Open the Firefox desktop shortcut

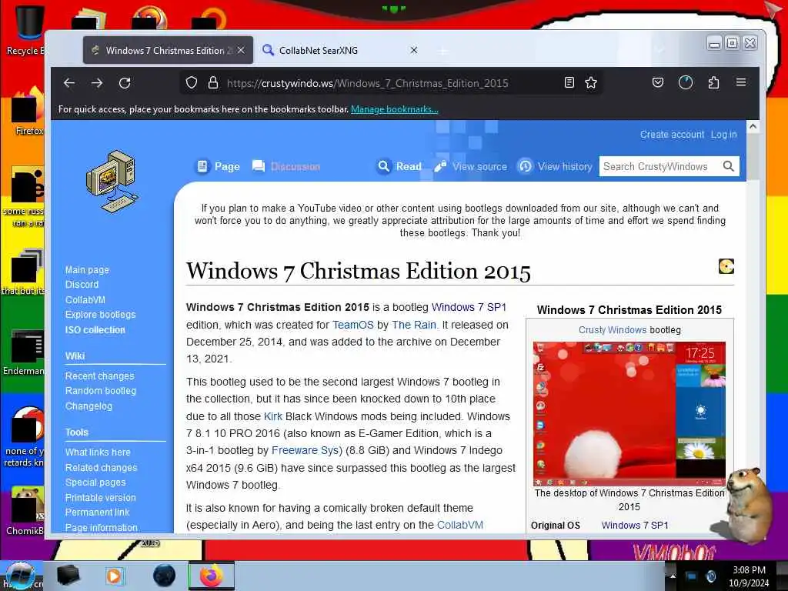click(x=28, y=112)
